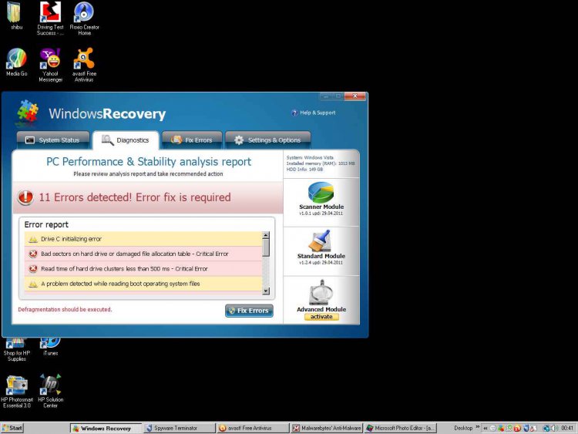Click 'Defragmentation should be executed.' text

click(65, 309)
